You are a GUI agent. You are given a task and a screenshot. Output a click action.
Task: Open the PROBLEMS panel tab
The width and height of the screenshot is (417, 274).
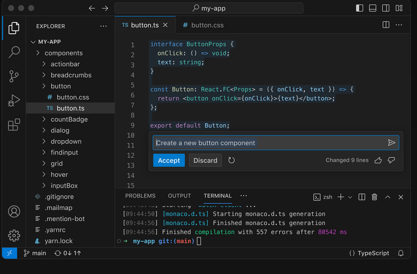coord(140,196)
